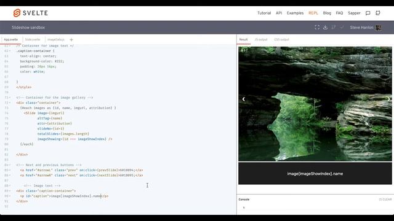Open the REPL navigation link
The width and height of the screenshot is (394, 221).
point(313,13)
